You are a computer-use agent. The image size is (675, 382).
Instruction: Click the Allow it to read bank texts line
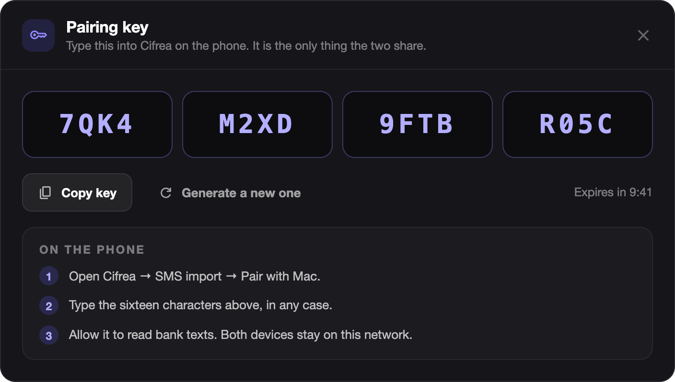tap(241, 335)
